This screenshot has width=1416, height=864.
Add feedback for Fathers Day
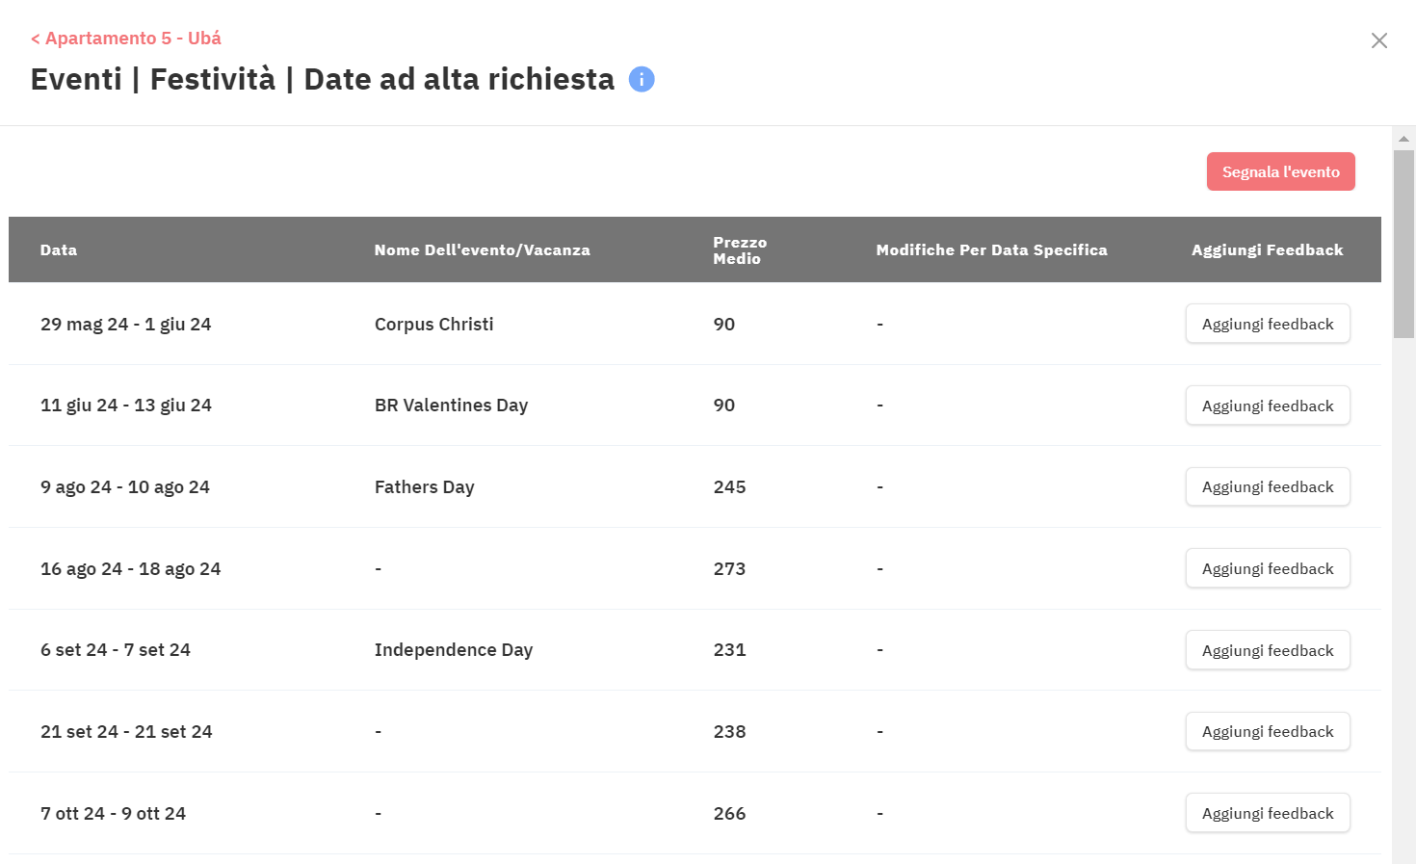(x=1268, y=486)
